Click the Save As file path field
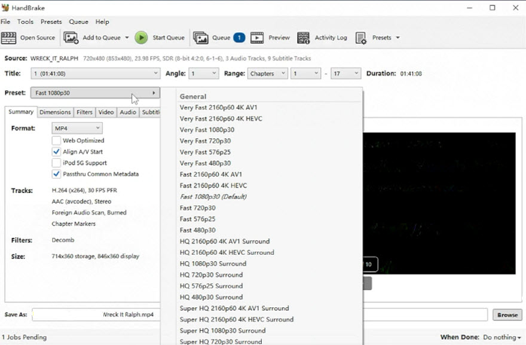This screenshot has width=526, height=345. [x=260, y=315]
